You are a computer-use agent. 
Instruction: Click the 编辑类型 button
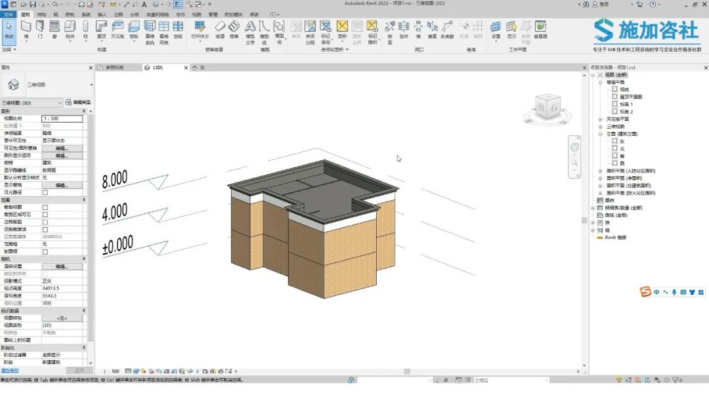click(x=78, y=102)
